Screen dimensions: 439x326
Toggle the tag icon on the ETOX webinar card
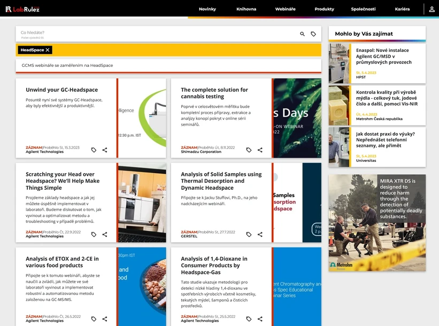(94, 319)
